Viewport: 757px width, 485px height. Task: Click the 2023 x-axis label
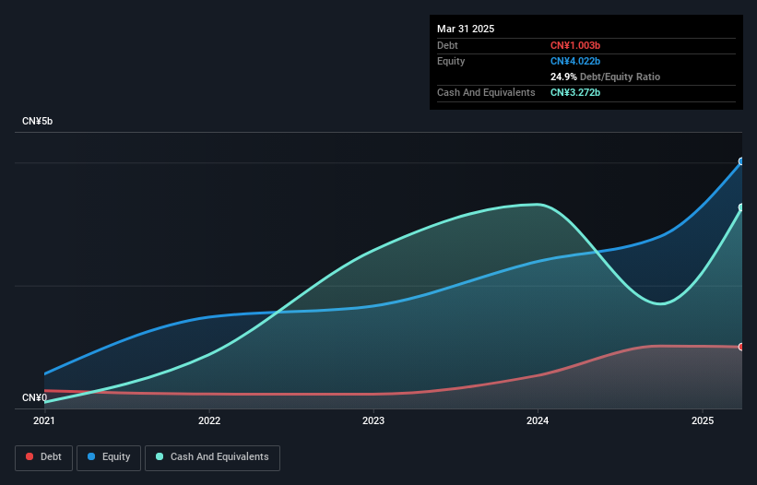373,420
